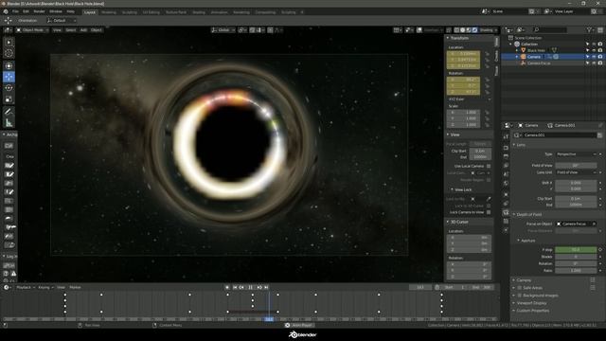Click the Select Box tool at toolbar top
606x341 pixels.
pos(9,42)
